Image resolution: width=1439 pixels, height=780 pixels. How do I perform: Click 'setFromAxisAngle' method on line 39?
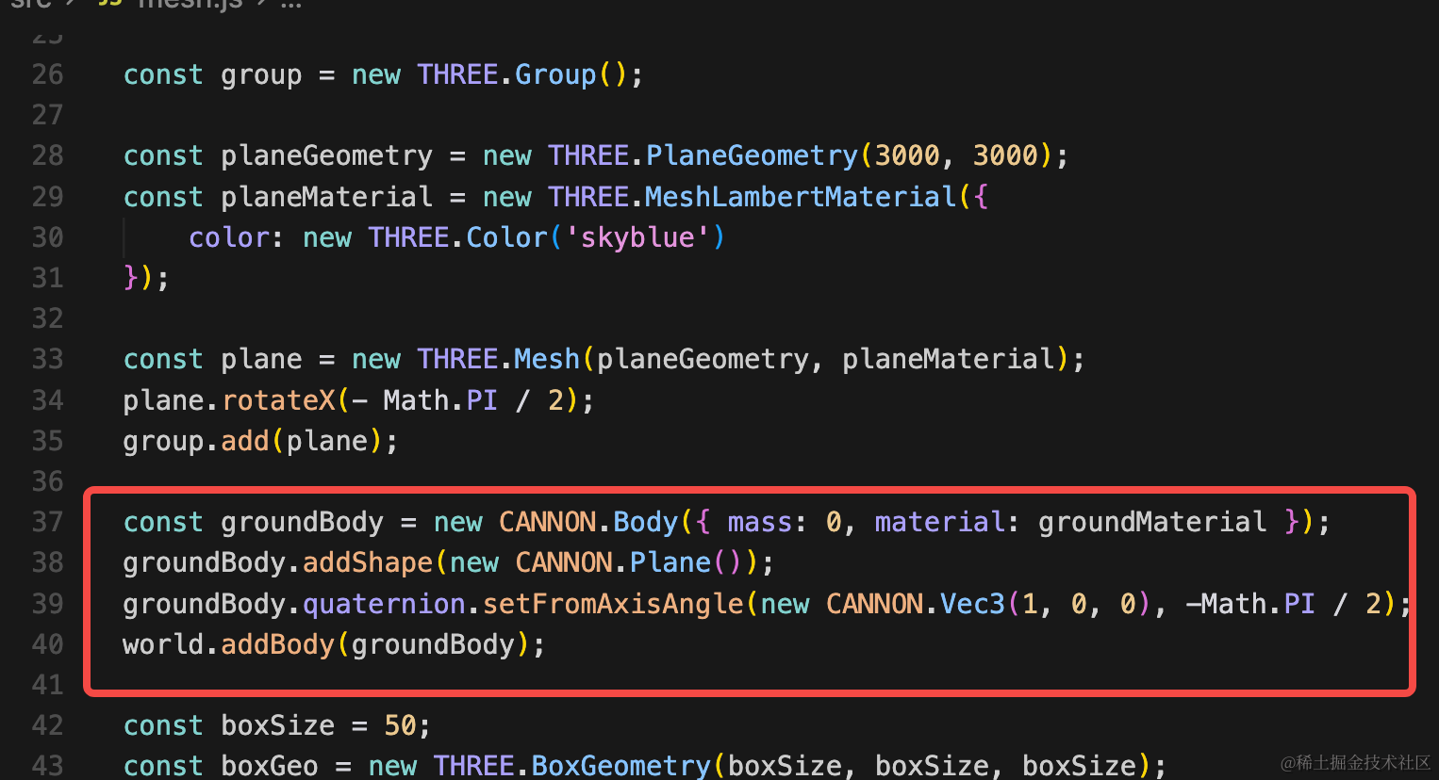(x=613, y=604)
